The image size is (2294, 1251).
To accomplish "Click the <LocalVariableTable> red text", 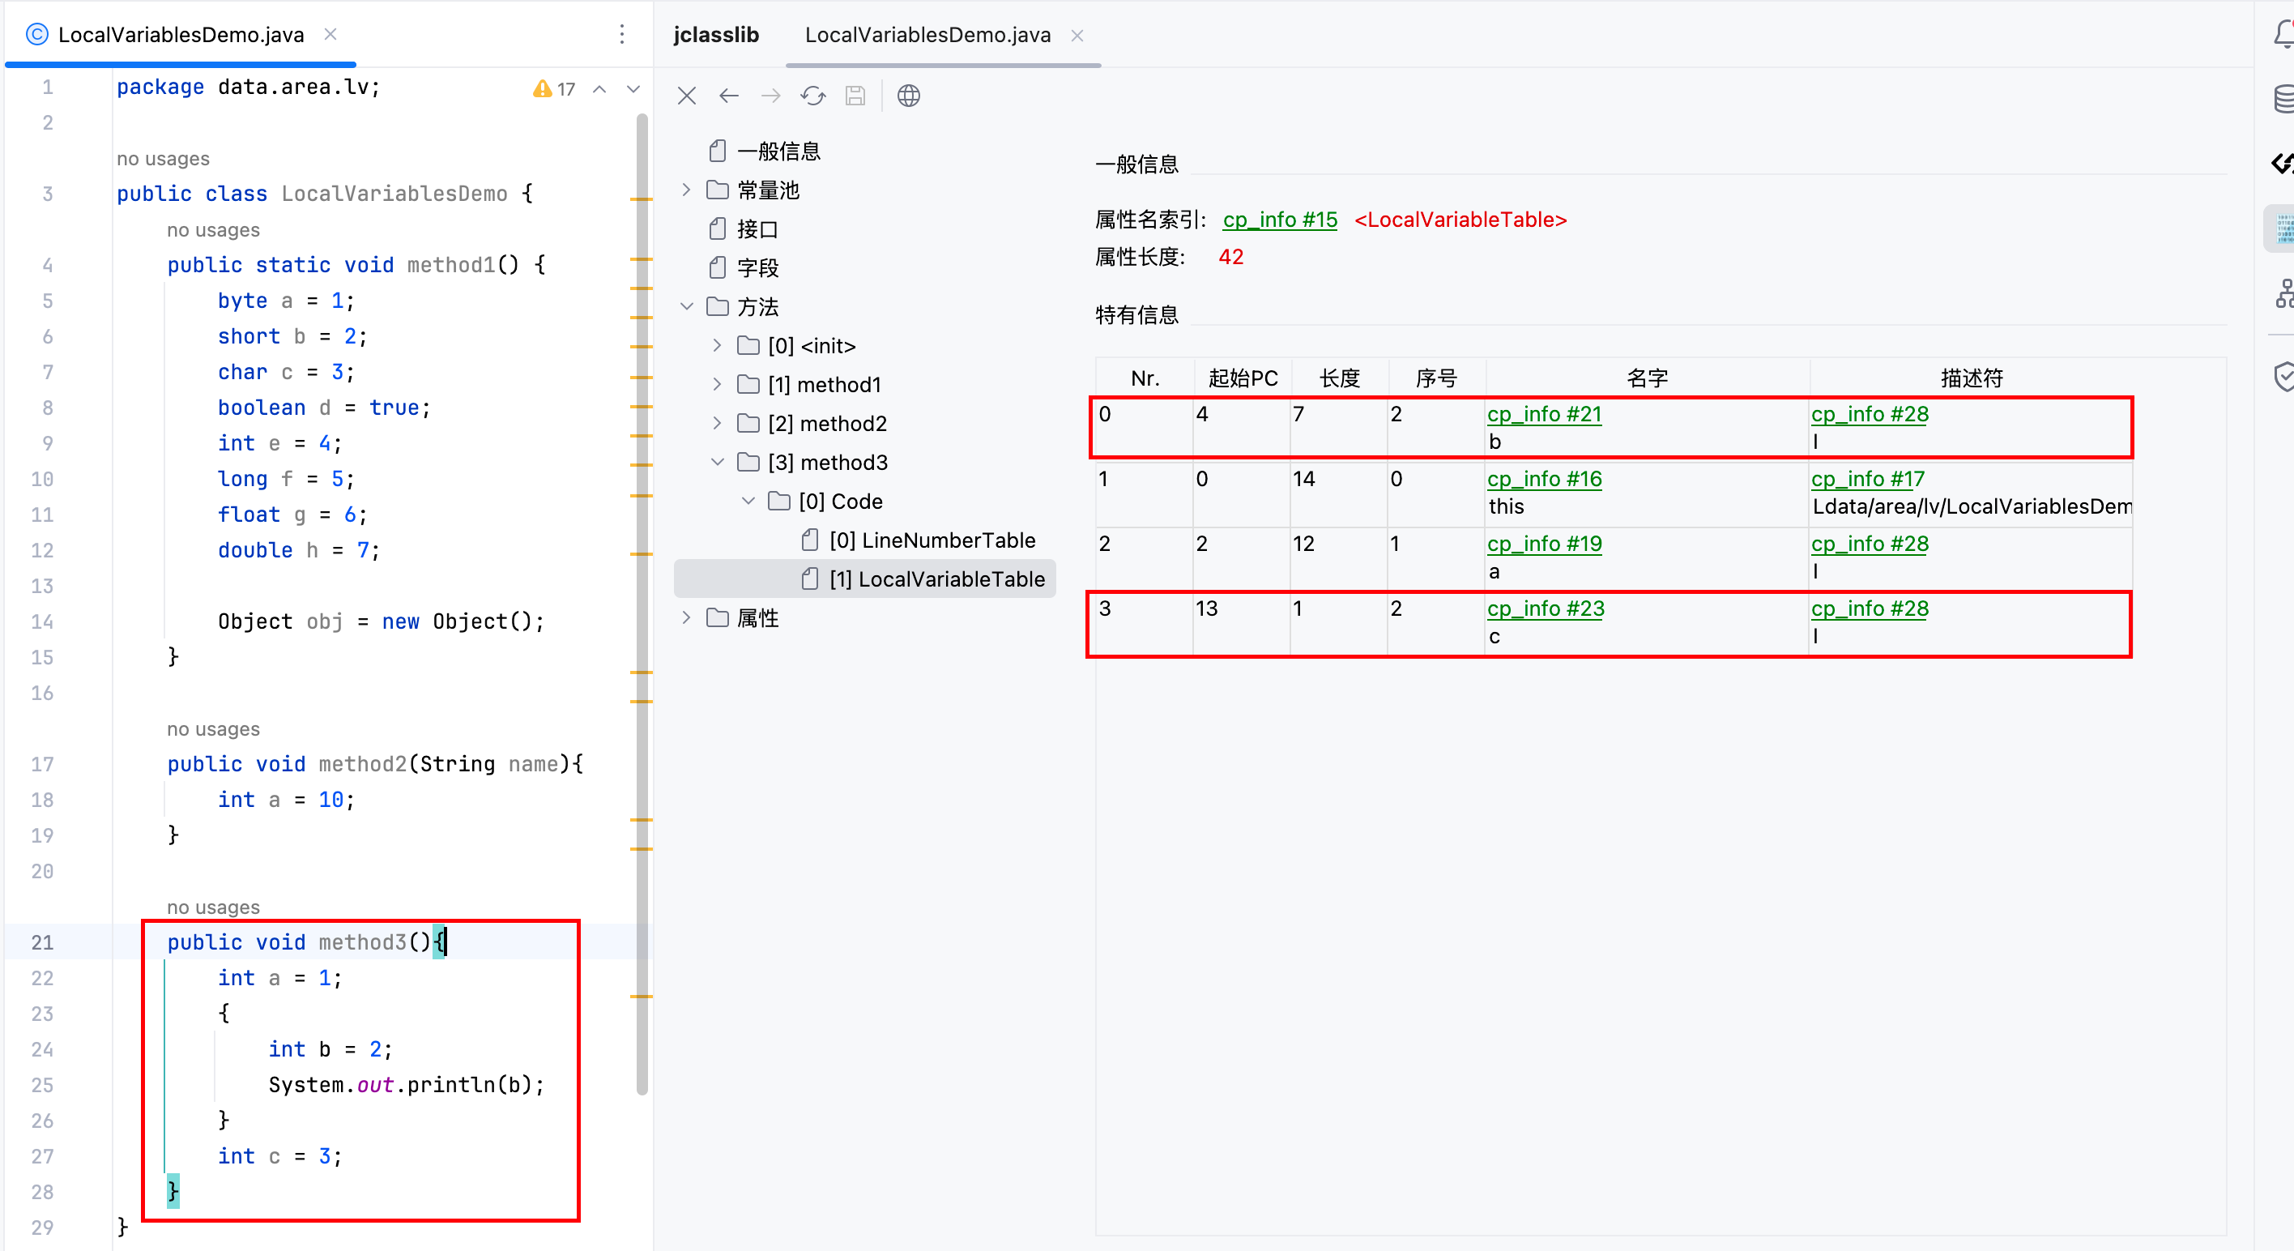I will (1460, 220).
